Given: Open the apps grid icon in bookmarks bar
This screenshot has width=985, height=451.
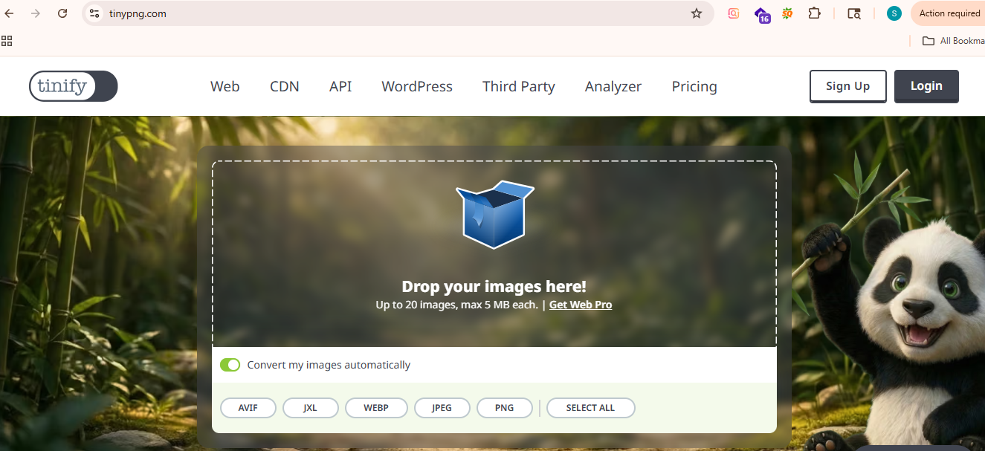Looking at the screenshot, I should click(7, 41).
